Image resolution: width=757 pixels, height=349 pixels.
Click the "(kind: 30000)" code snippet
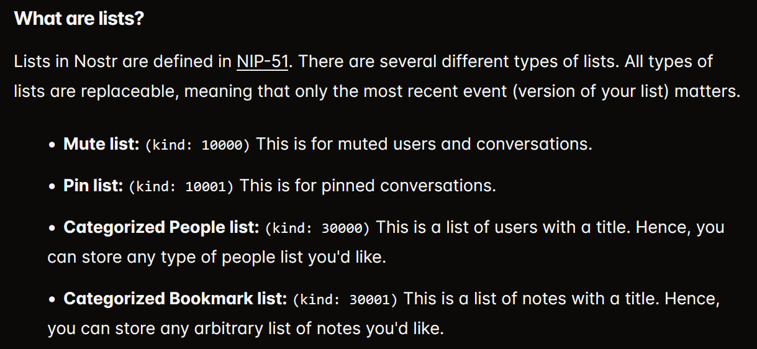(x=317, y=228)
